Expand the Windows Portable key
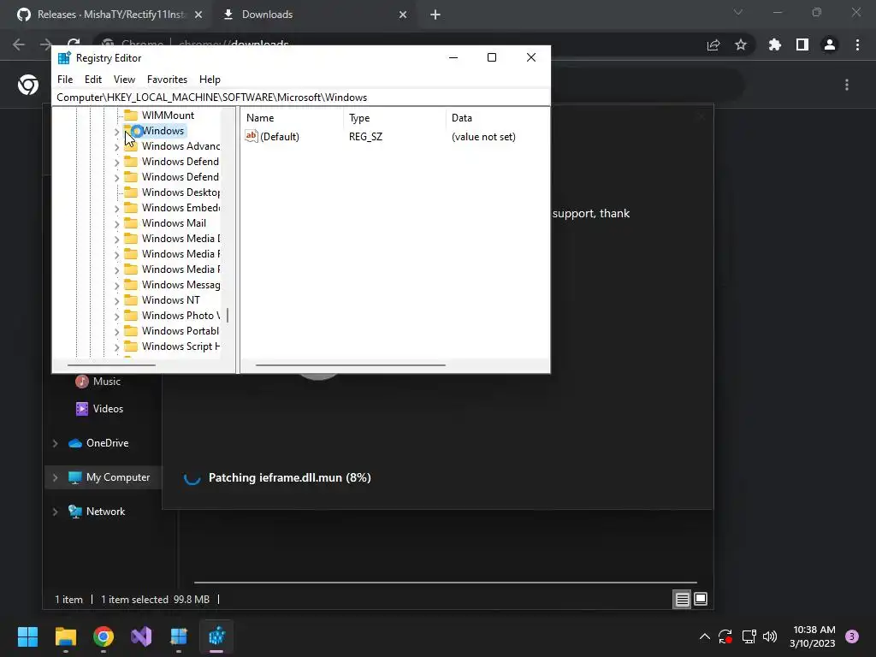 pos(116,332)
